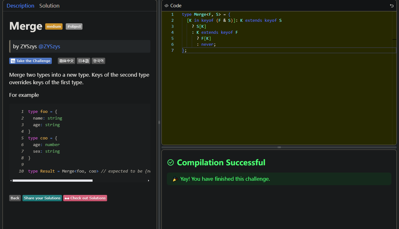
Task: Open the Solution tab
Action: [49, 6]
